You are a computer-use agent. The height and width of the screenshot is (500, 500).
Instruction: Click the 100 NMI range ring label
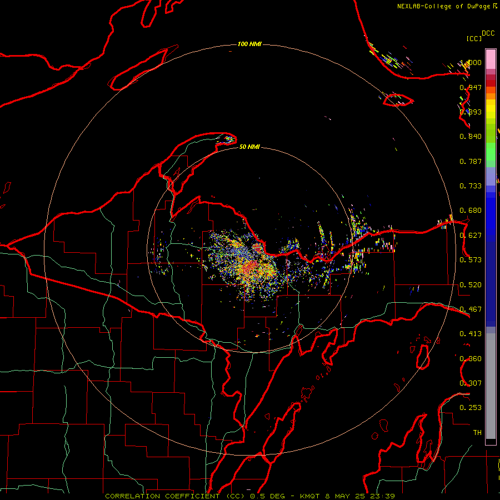pos(249,44)
